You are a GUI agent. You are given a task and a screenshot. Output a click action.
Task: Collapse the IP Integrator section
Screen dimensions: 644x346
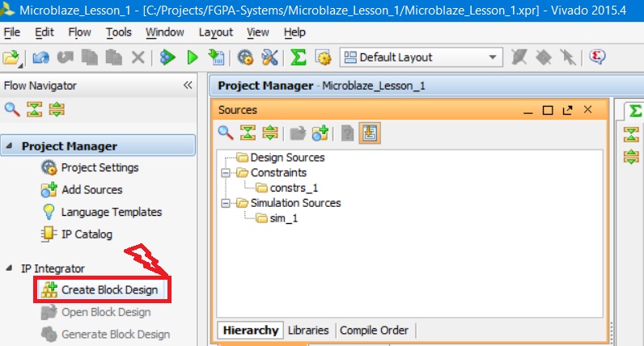11,268
